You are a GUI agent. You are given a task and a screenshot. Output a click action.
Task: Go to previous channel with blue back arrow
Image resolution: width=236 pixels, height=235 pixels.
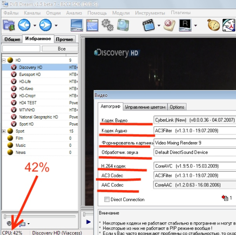[x=24, y=25]
